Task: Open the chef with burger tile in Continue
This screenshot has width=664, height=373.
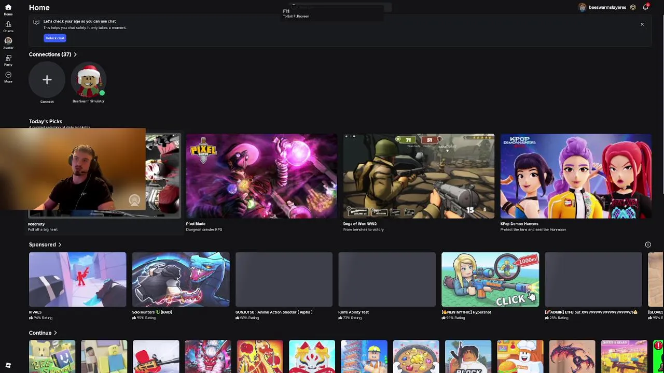Action: tap(520, 356)
